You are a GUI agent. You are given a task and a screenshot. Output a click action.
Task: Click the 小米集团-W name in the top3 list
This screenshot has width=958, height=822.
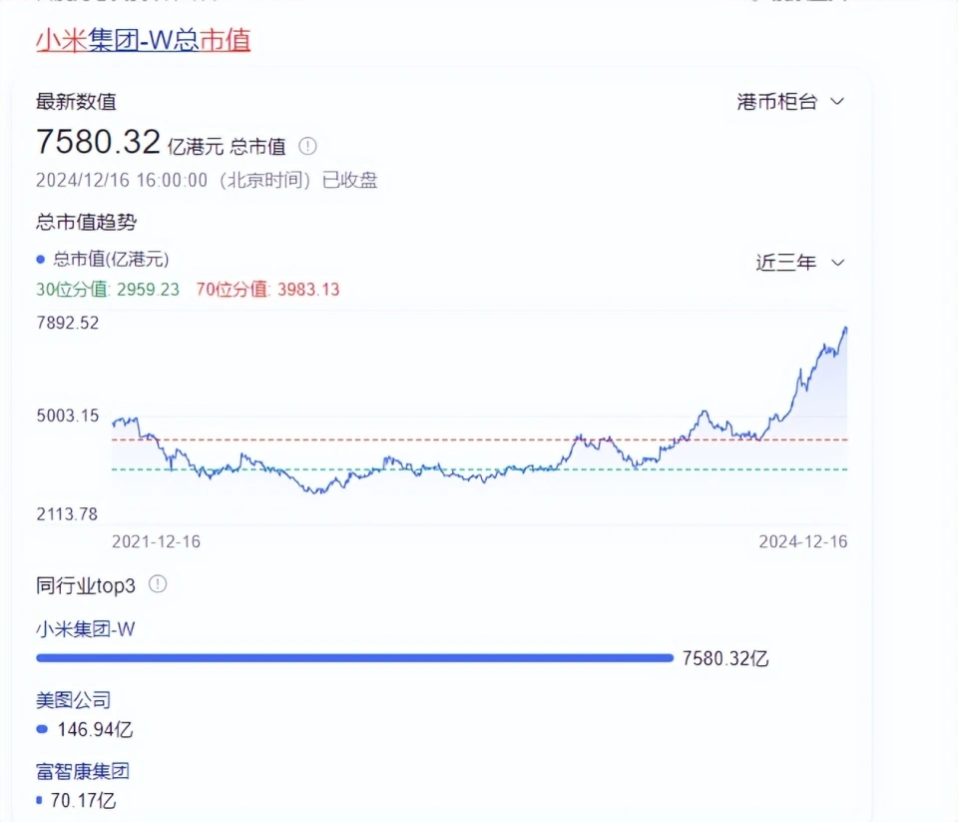point(84,629)
